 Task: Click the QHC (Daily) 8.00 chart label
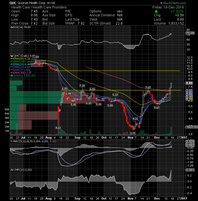tap(24, 56)
